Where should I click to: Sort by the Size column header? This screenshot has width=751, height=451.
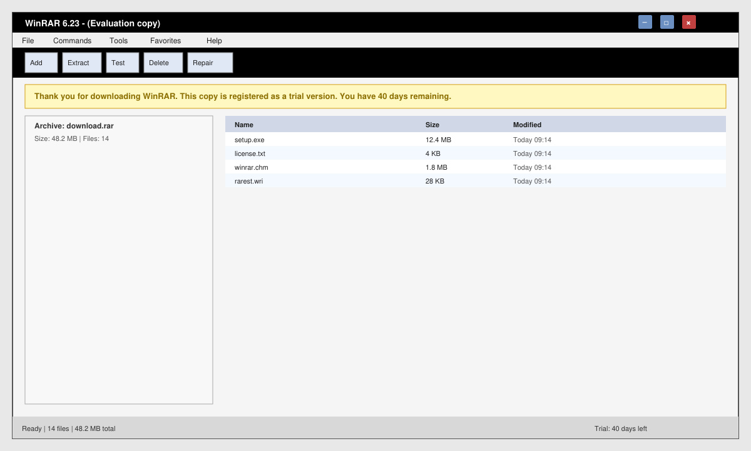(432, 125)
